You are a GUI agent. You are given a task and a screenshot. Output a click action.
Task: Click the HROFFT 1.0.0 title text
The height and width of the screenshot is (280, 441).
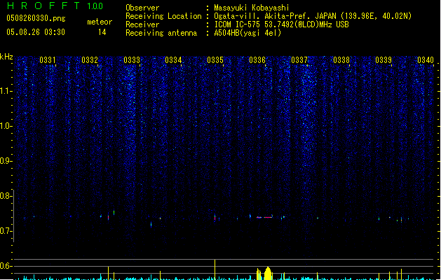pos(55,6)
